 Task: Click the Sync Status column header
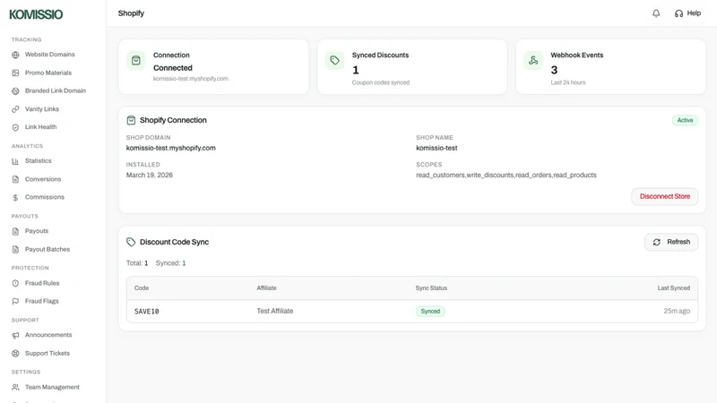tap(431, 287)
